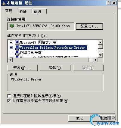Check 连接后在通知区域显示图标 option
The image size is (121, 128).
tap(9, 96)
